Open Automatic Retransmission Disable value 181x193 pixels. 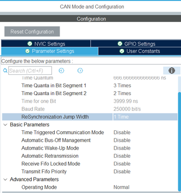(x=122, y=156)
